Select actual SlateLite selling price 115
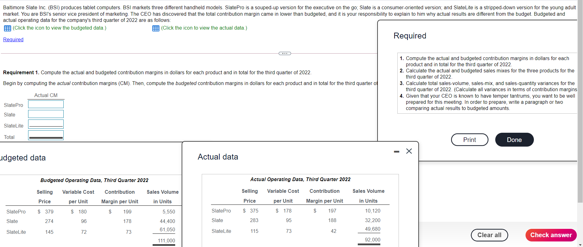This screenshot has height=247, width=583. pyautogui.click(x=254, y=231)
